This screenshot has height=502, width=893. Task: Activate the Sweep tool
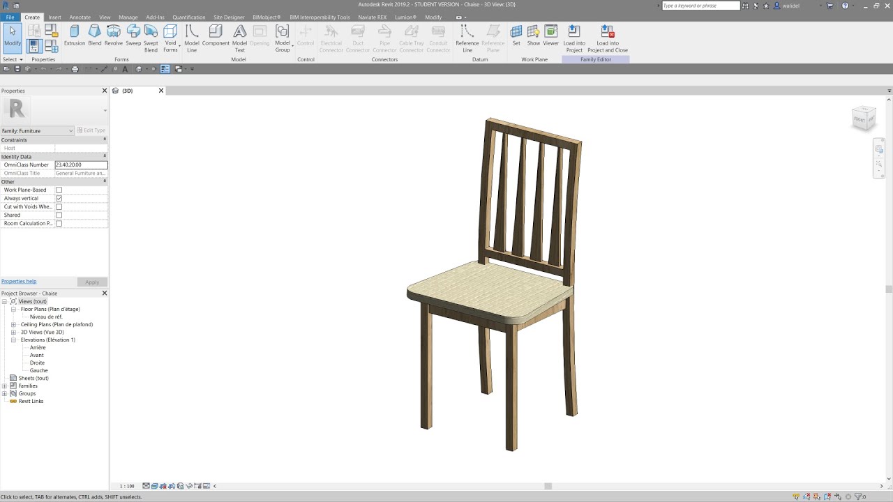(133, 36)
